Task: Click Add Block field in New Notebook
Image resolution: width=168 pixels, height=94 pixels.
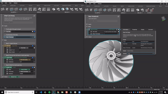Action: (x=103, y=21)
